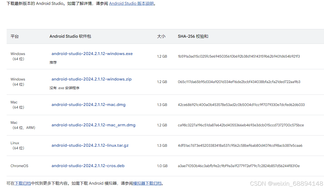Viewport: 324px width, 189px height.
Task: Click the 1.0 GB size cell
Action: coord(162,166)
